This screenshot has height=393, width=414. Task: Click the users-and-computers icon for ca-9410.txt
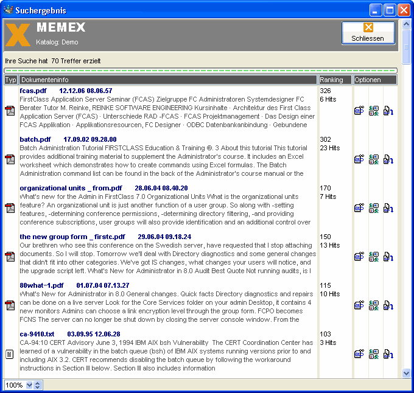[x=374, y=354]
